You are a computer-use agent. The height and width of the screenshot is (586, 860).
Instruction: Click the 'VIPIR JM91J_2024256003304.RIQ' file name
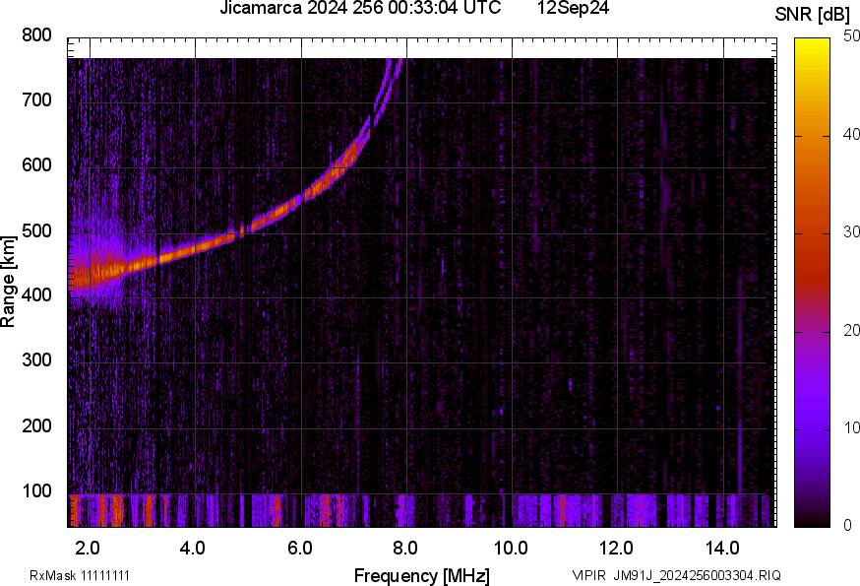(x=676, y=575)
